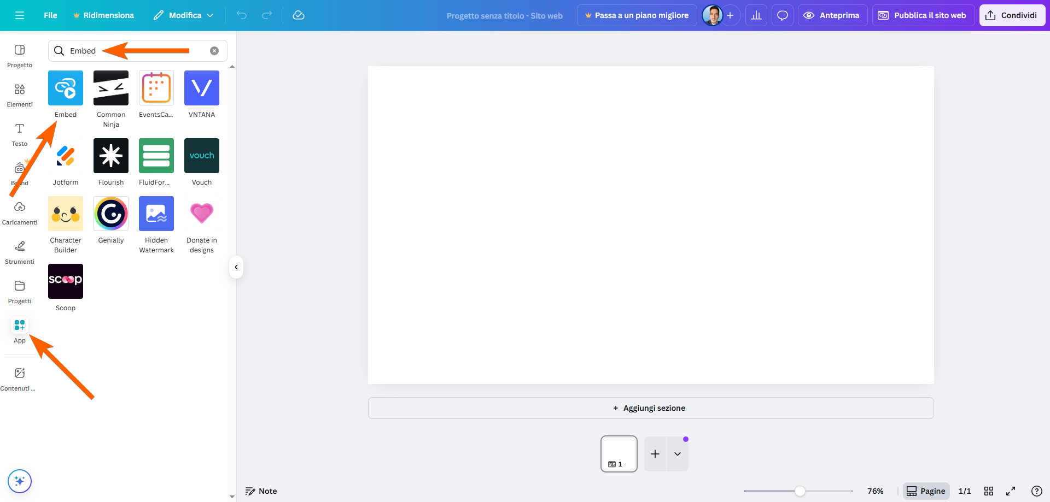This screenshot has width=1050, height=502.
Task: Open the Brand side tab
Action: coord(20,174)
